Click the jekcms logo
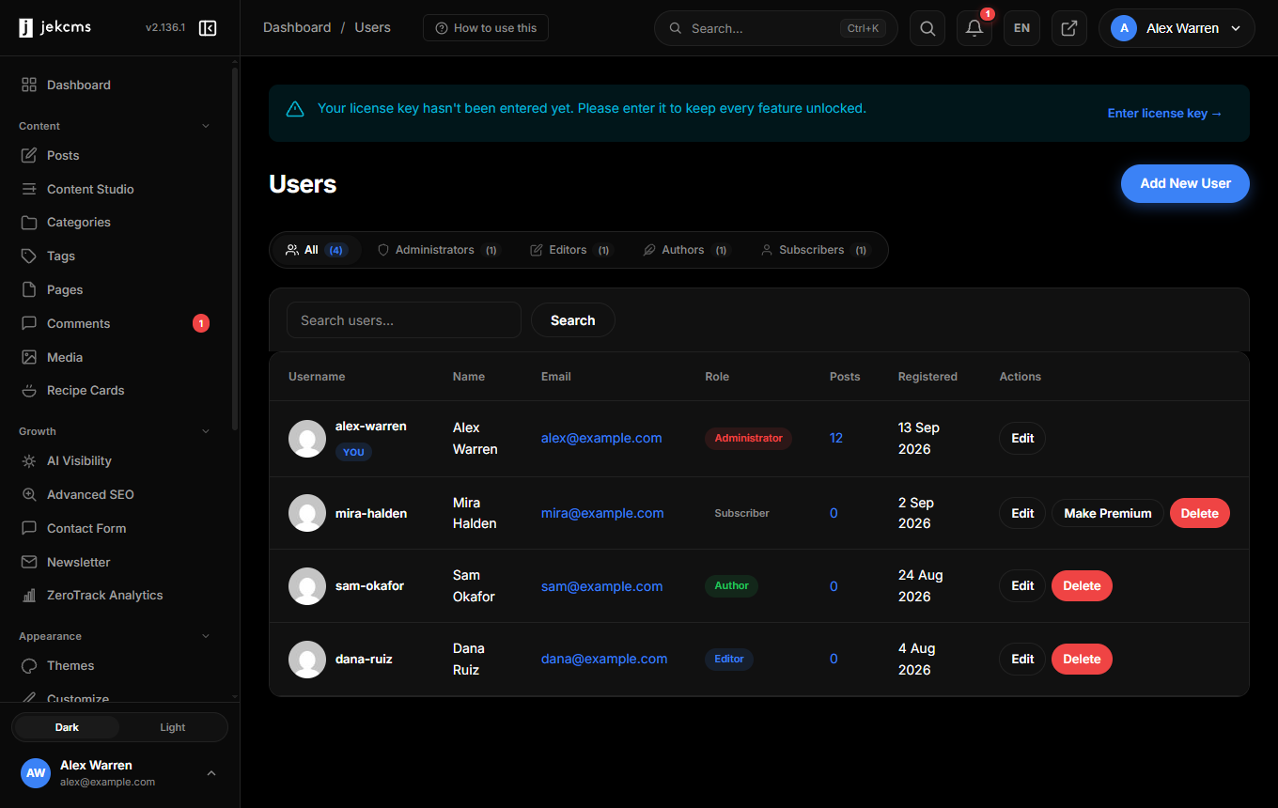Screen dimensions: 1278x808 (x=55, y=28)
